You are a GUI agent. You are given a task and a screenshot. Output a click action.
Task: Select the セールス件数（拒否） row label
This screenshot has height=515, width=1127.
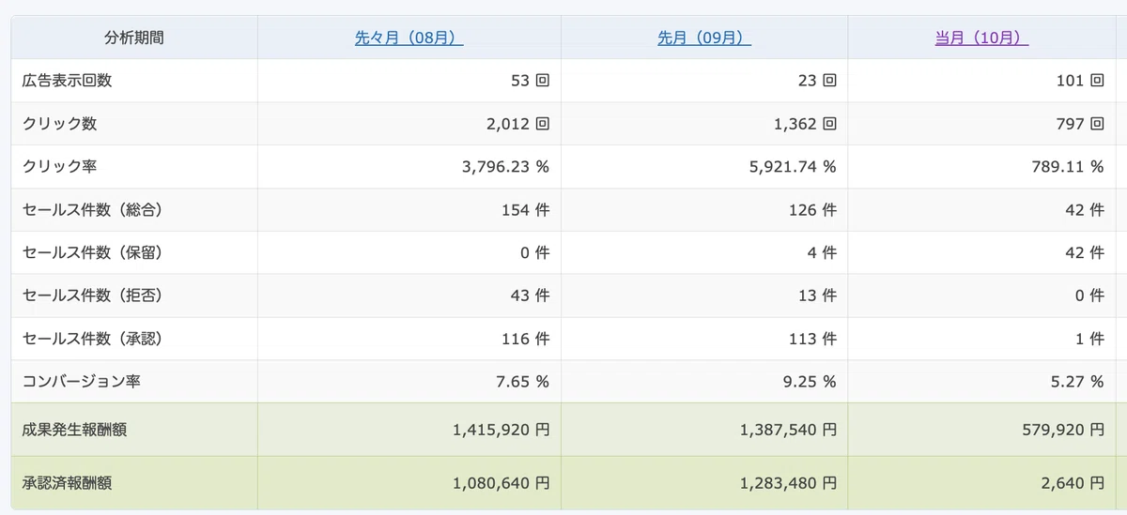coord(92,296)
